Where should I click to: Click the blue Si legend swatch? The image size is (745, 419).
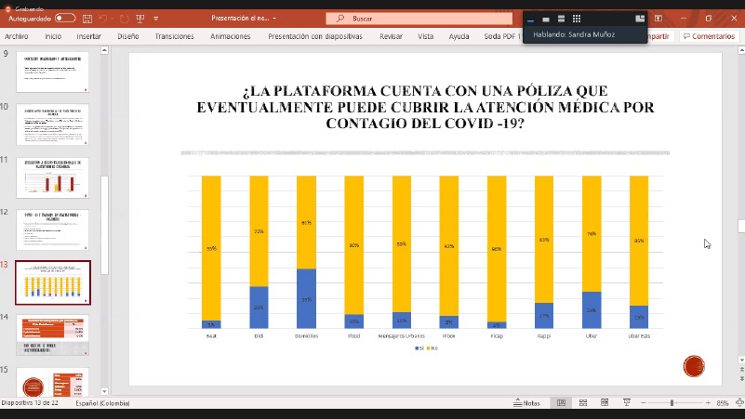coord(417,348)
